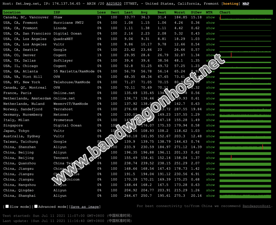Viewport: 276px width, 225px height.
Task: Show MTR for Nuland WeservIT/RamNode
Action: (210, 104)
